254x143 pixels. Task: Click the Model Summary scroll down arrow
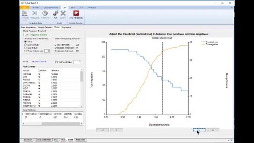(x=81, y=106)
